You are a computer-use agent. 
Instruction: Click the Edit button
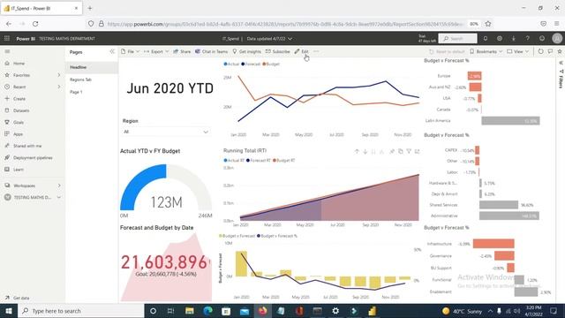coord(301,51)
